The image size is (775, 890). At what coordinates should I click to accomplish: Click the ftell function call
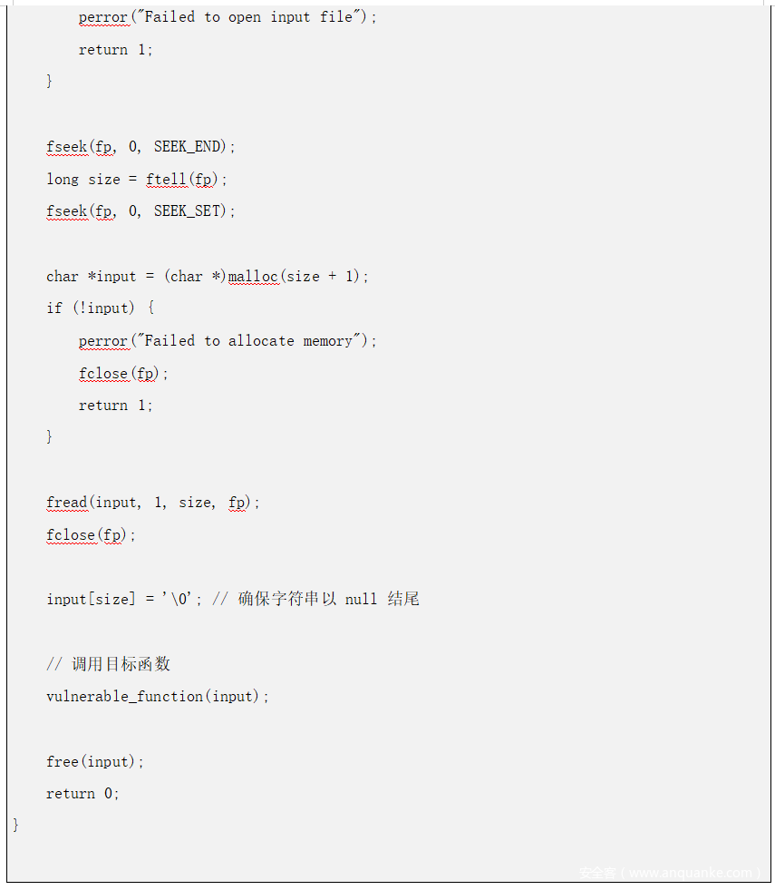[166, 180]
